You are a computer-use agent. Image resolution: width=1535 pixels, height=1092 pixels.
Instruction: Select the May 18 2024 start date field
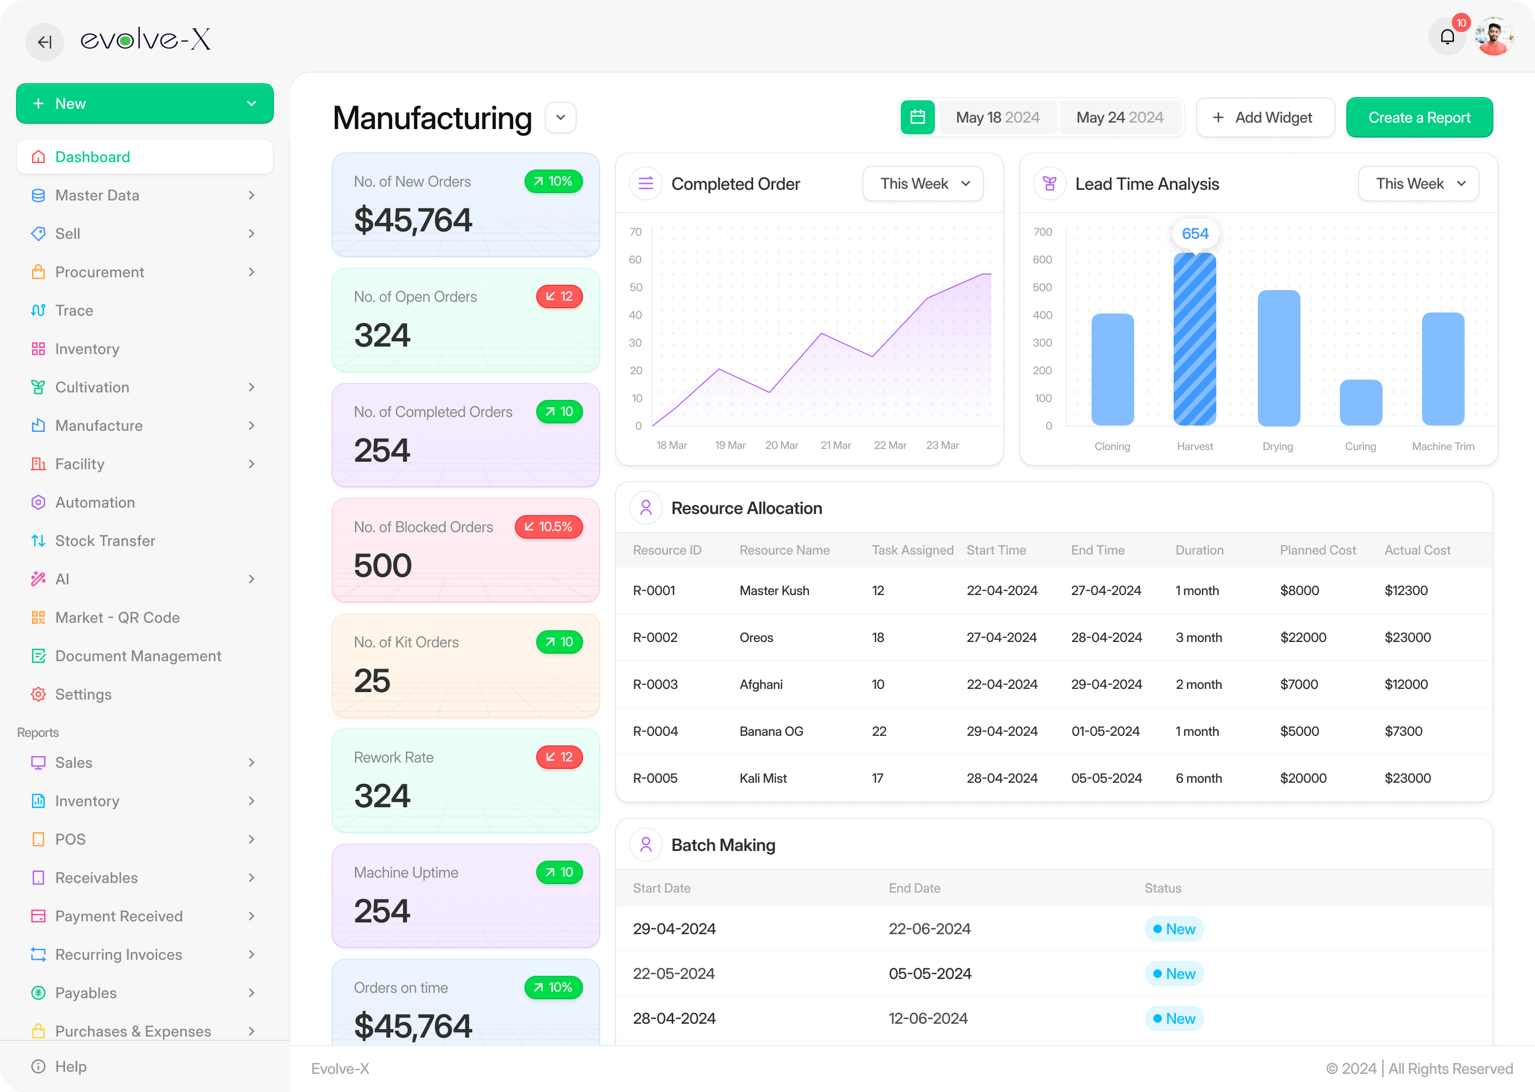997,118
